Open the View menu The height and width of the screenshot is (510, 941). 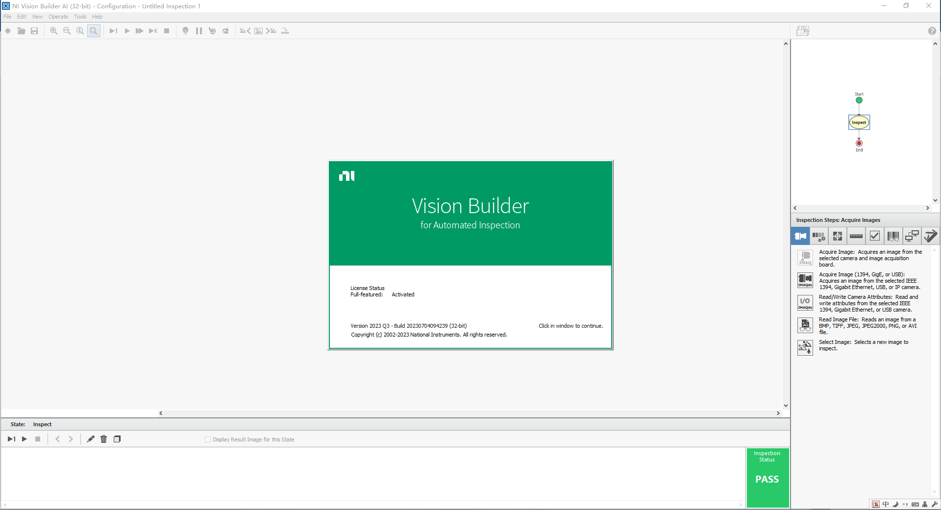[37, 17]
